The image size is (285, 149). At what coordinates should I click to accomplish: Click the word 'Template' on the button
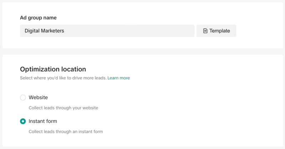[x=219, y=31]
